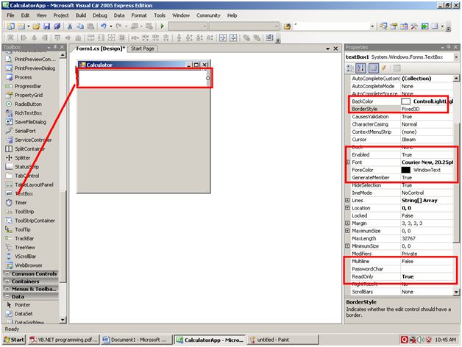Start debugging with the green play icon

point(162,26)
